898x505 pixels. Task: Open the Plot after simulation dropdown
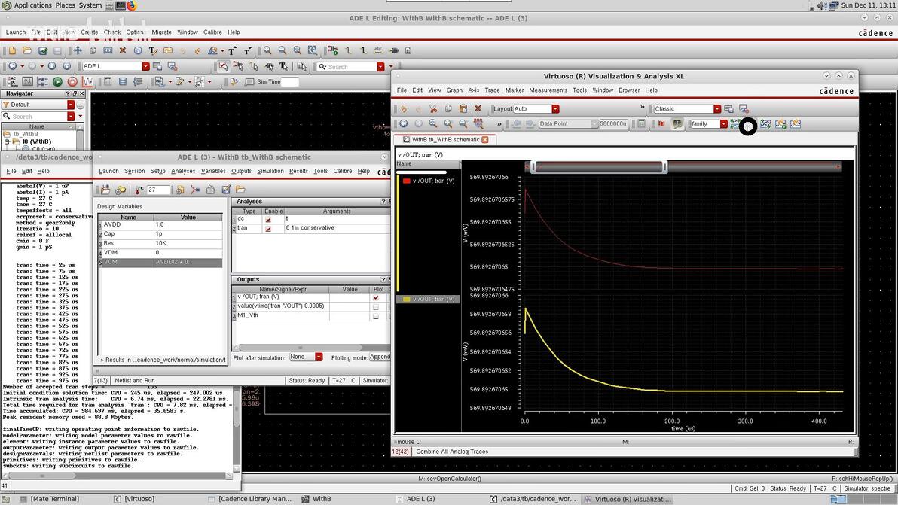pos(319,357)
